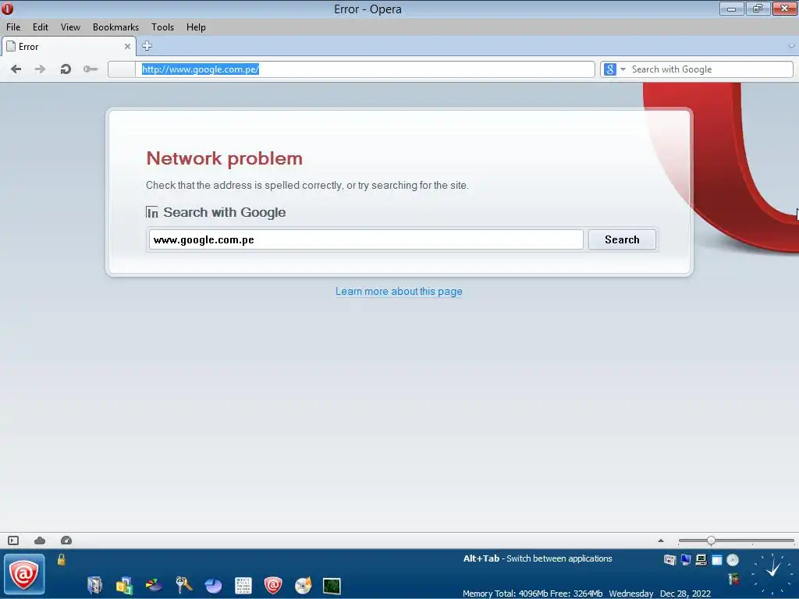Open the Edit menu
Image resolution: width=799 pixels, height=599 pixels.
click(41, 27)
